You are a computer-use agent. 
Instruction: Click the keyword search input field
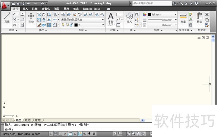coord(151,4)
